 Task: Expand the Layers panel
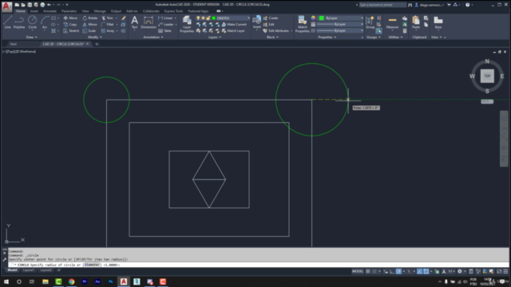click(x=215, y=37)
